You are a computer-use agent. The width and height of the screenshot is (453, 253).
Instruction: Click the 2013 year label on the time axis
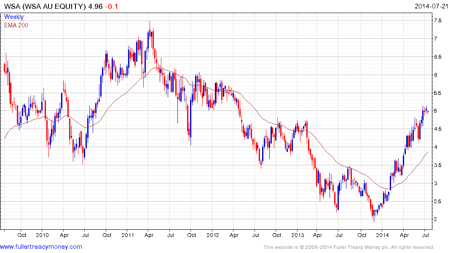point(298,235)
